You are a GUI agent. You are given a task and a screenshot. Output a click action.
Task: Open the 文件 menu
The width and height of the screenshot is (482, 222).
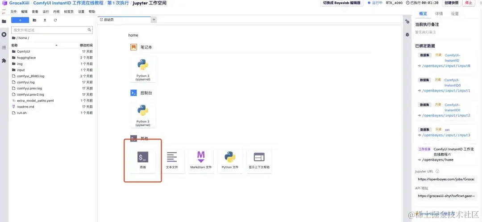13,12
